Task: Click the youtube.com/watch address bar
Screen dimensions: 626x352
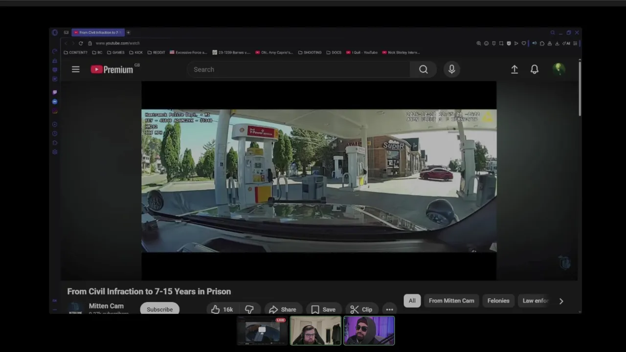Action: coord(117,43)
